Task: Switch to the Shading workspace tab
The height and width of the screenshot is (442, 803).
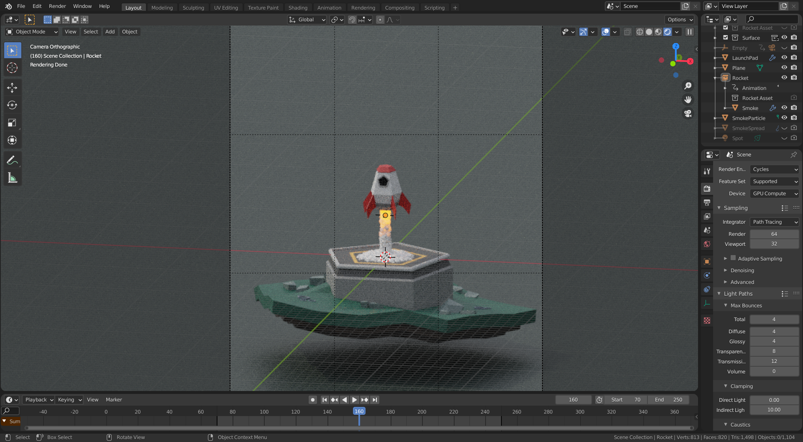Action: click(x=298, y=7)
